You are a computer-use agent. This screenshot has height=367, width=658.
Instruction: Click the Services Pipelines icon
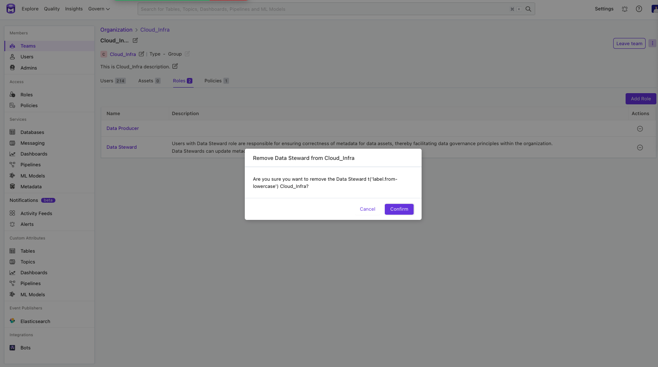pos(12,165)
